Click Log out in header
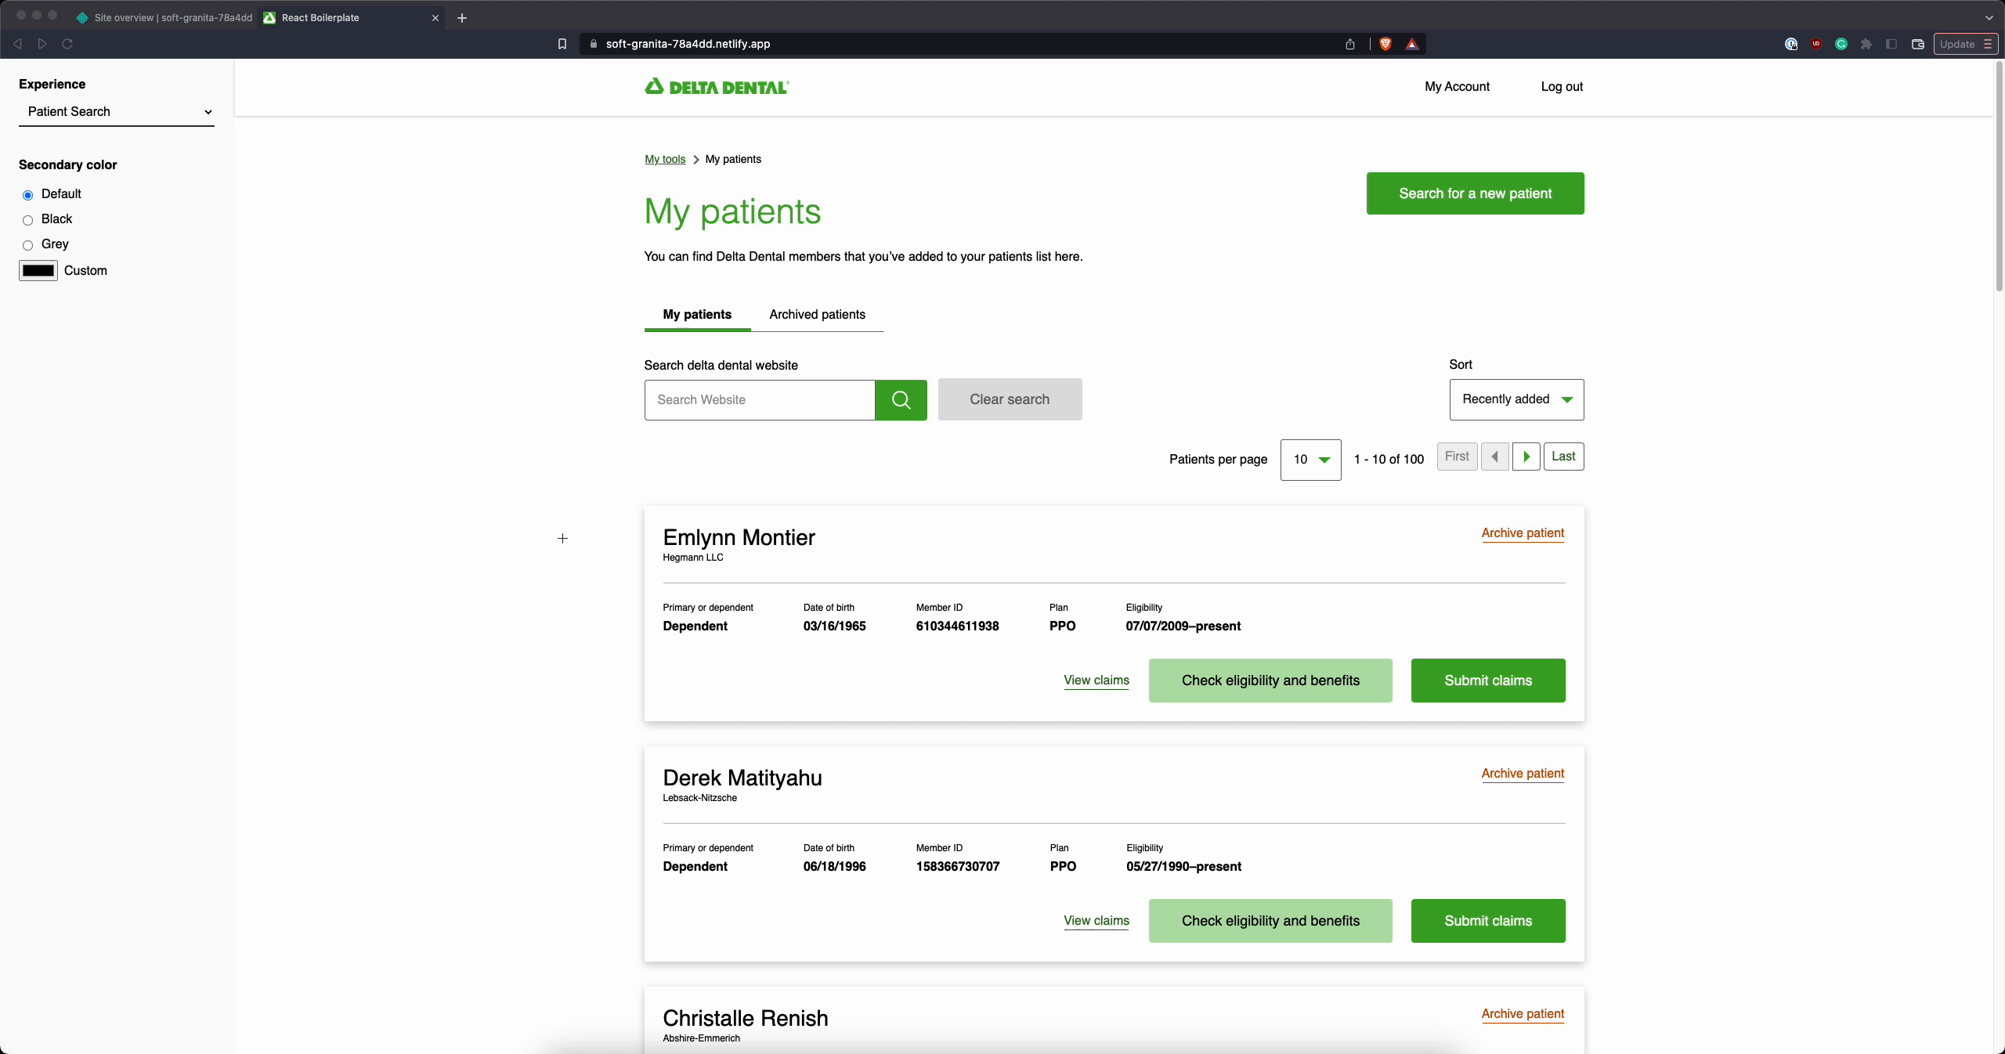 tap(1562, 87)
